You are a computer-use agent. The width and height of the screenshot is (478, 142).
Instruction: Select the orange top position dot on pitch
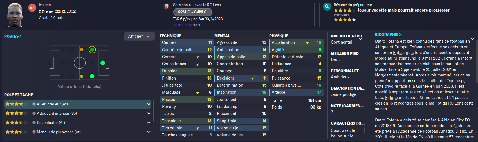point(82,50)
